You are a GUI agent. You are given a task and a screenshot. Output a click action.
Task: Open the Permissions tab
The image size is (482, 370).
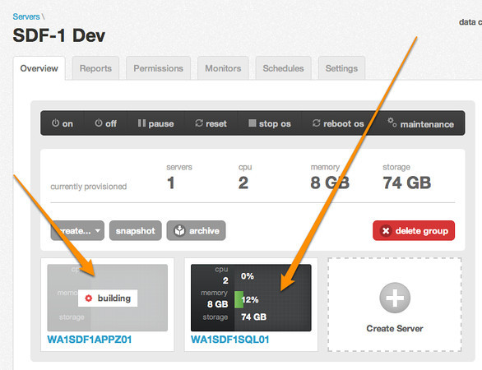(158, 68)
